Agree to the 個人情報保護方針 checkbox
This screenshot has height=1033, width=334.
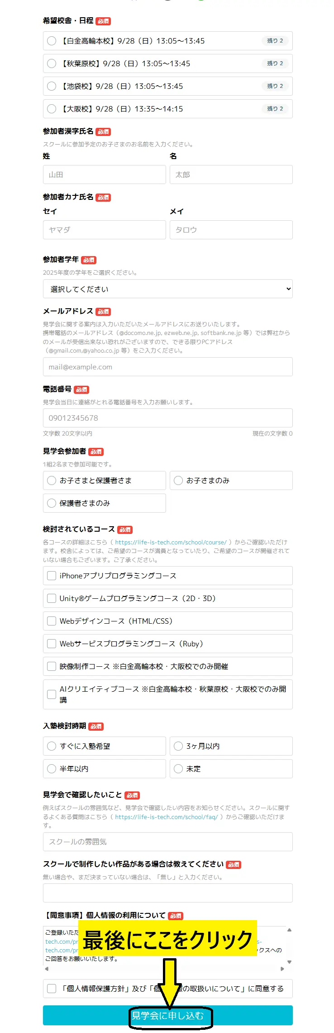(52, 989)
